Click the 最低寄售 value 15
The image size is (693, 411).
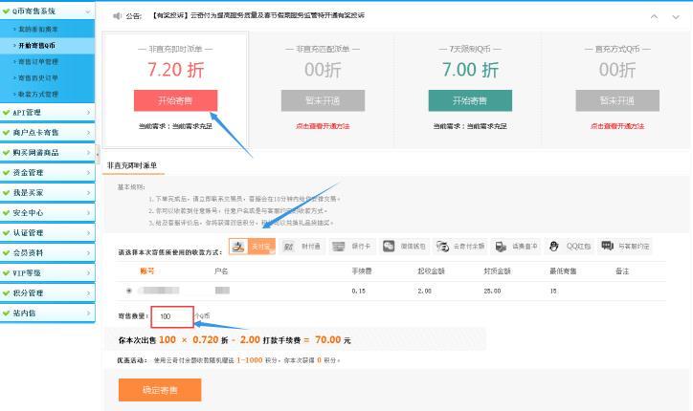click(553, 292)
